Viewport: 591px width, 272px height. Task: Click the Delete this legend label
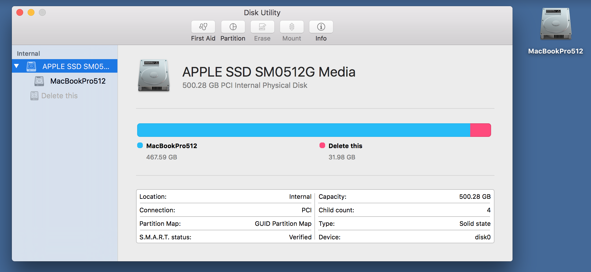pyautogui.click(x=345, y=146)
